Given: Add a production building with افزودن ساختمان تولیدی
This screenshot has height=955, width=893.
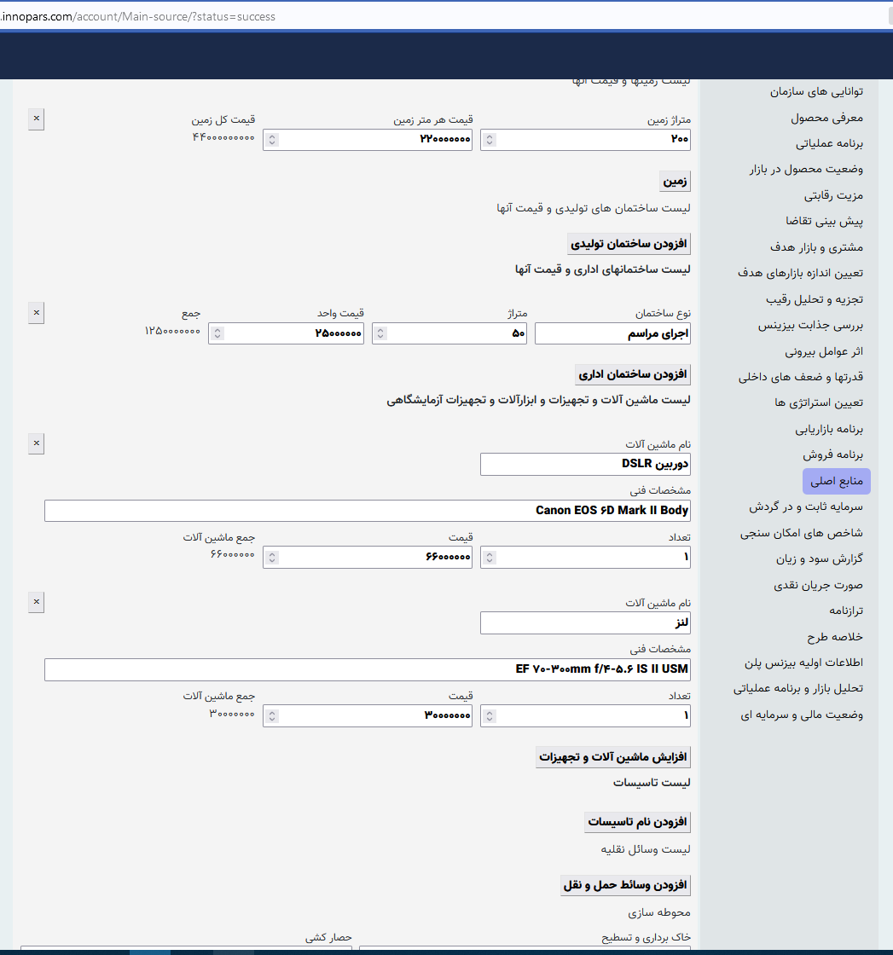Looking at the screenshot, I should click(629, 244).
